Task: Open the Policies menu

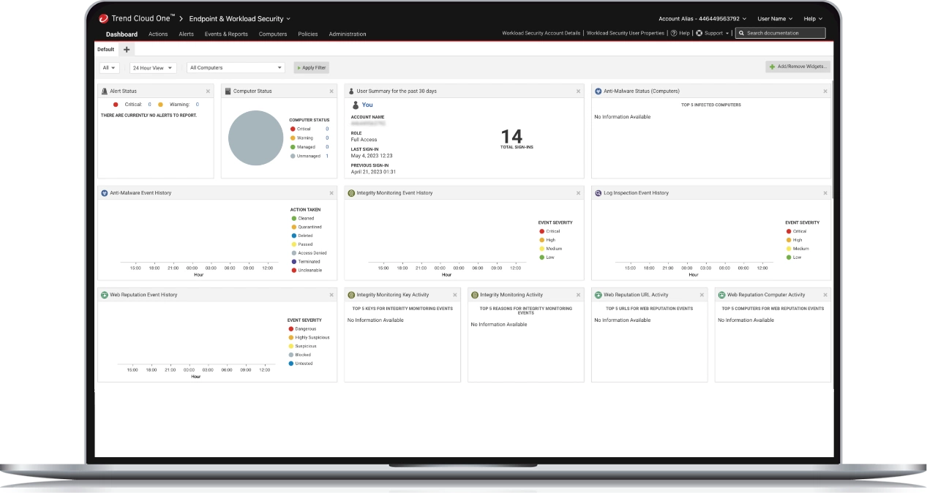Action: pos(307,34)
